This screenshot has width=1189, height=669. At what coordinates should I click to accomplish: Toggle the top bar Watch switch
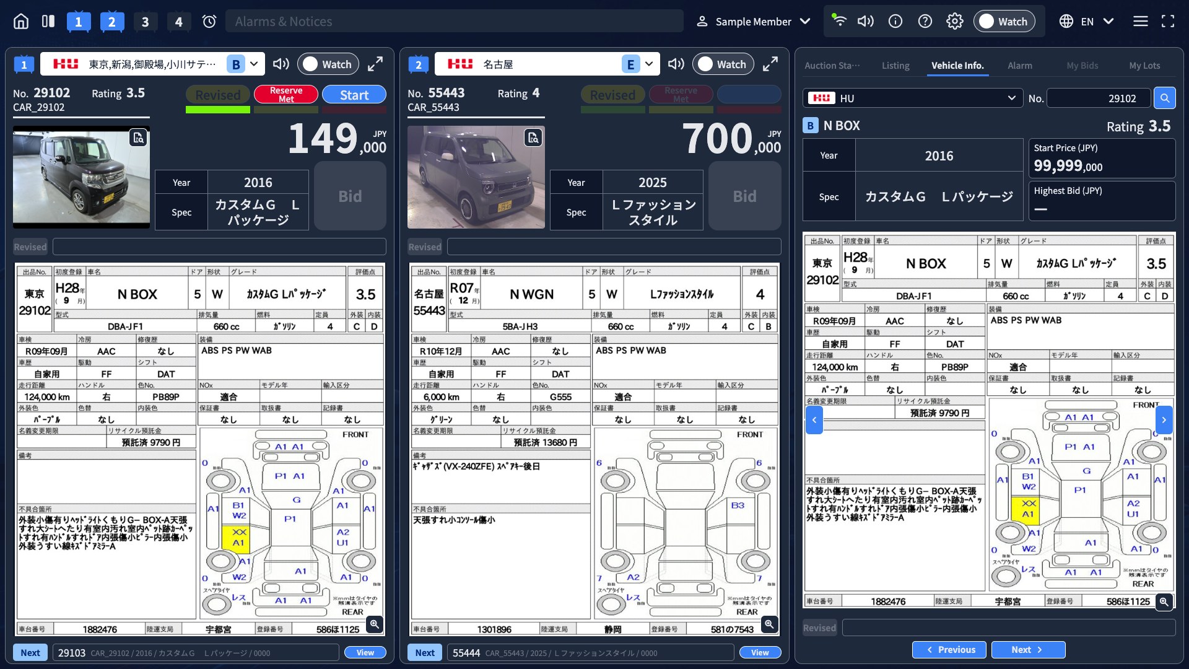click(x=1004, y=22)
